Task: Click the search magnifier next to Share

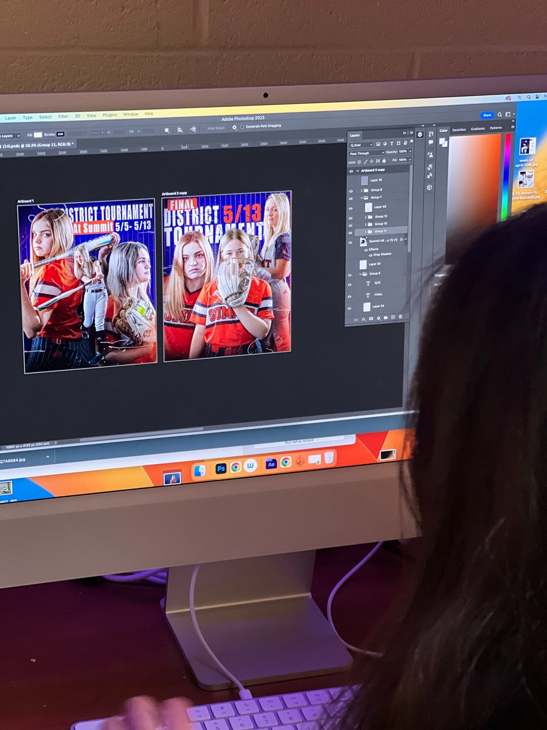Action: (500, 114)
